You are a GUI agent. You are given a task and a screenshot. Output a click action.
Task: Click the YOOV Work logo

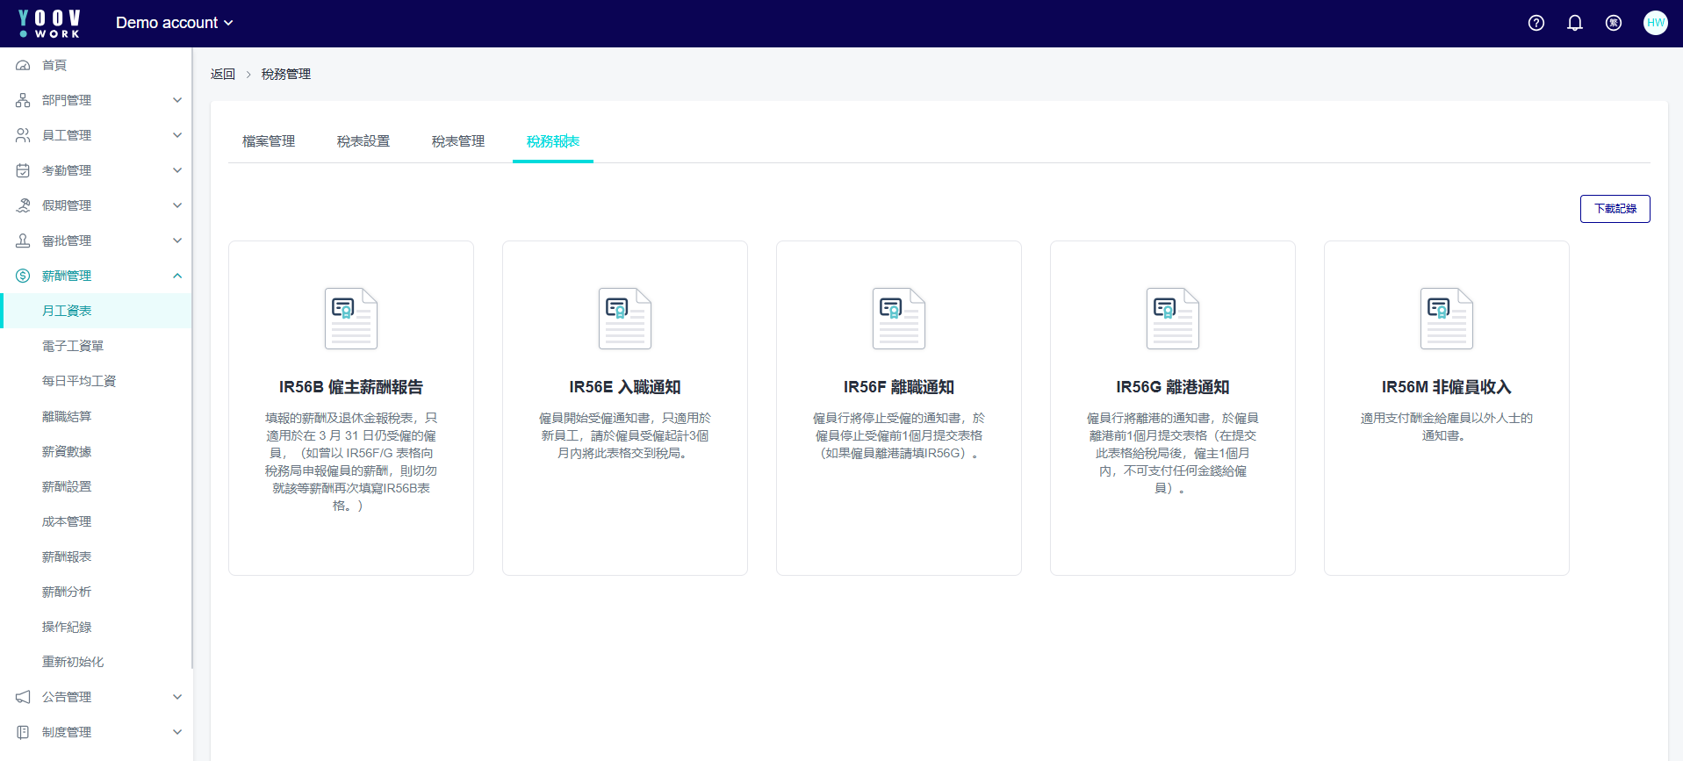tap(50, 23)
